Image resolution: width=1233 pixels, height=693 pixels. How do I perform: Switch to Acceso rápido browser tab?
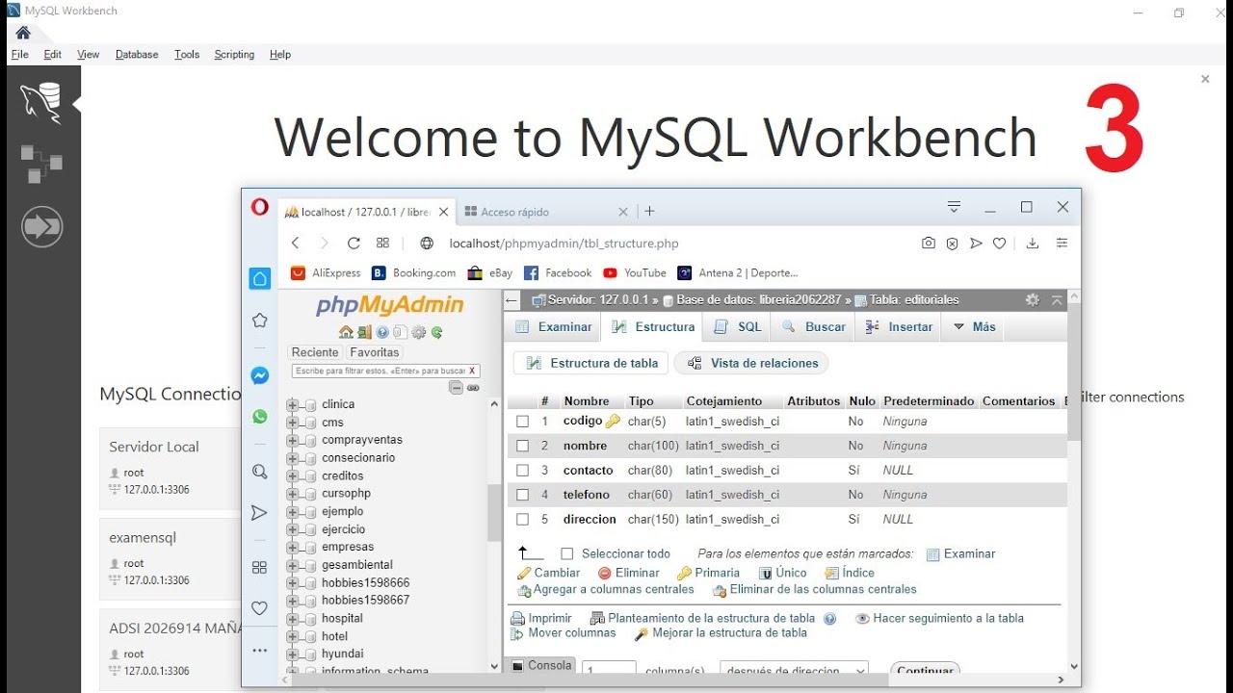(544, 212)
